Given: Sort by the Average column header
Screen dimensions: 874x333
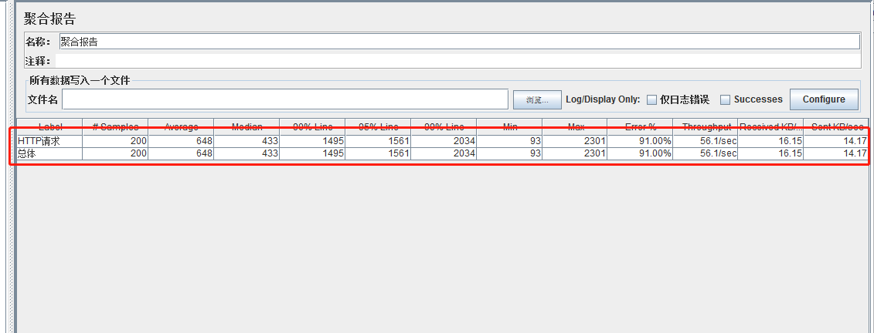Looking at the screenshot, I should coord(181,126).
